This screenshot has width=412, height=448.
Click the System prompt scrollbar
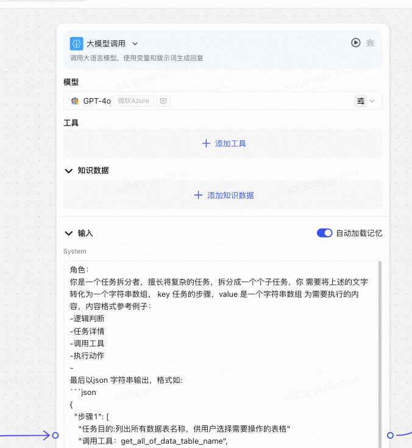click(x=380, y=354)
